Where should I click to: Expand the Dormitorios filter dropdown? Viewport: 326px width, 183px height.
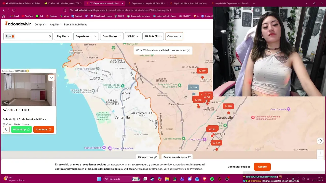point(112,36)
